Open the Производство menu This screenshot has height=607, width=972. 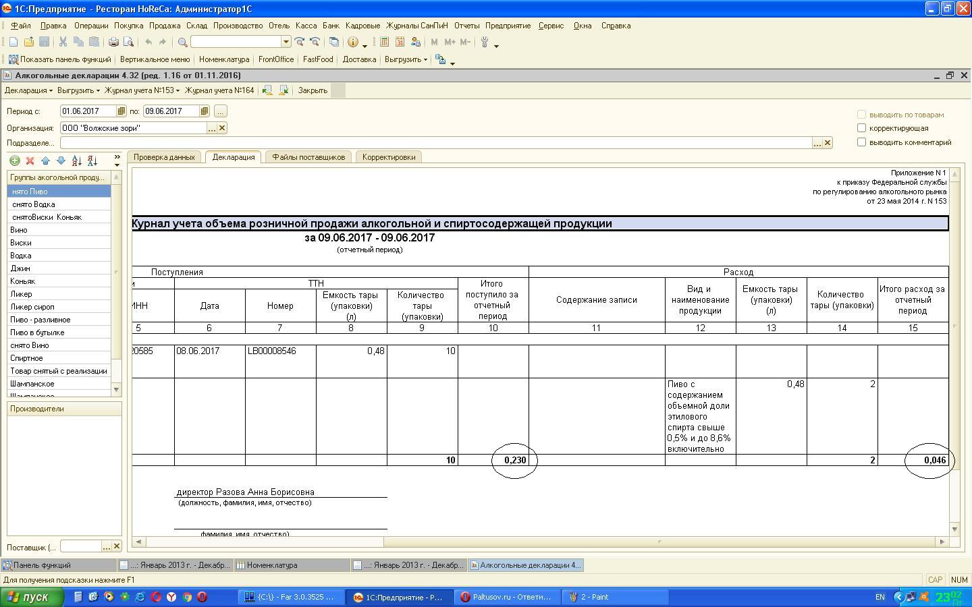[x=238, y=26]
